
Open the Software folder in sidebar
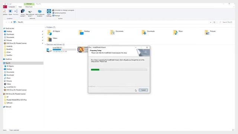[x=9, y=103]
